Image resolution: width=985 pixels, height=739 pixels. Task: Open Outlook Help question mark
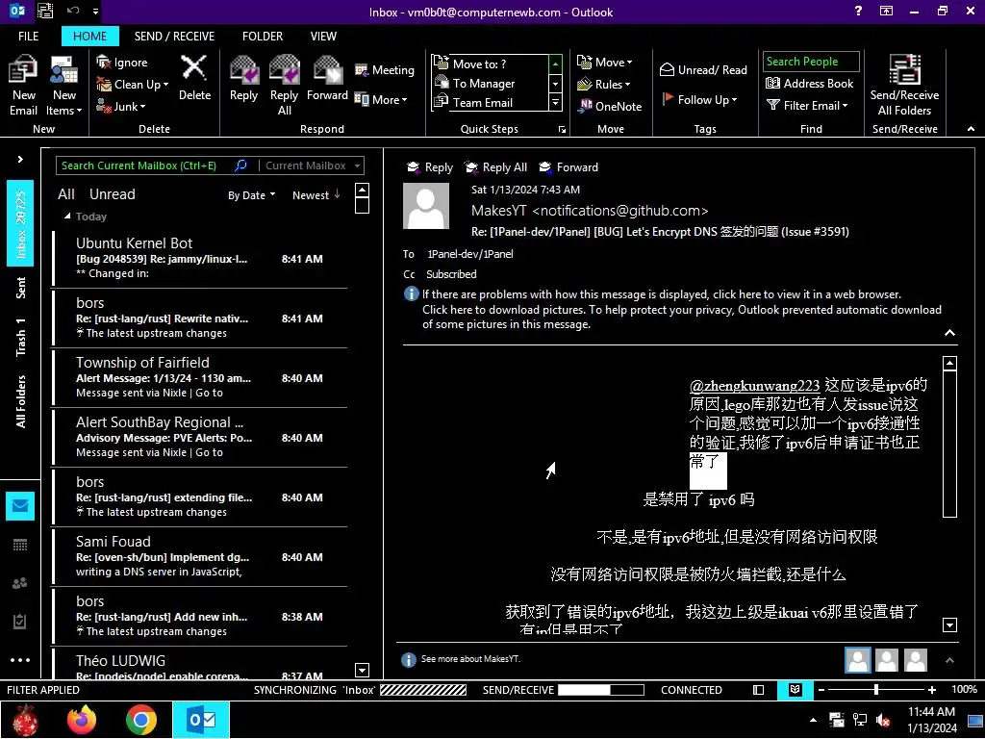tap(858, 11)
